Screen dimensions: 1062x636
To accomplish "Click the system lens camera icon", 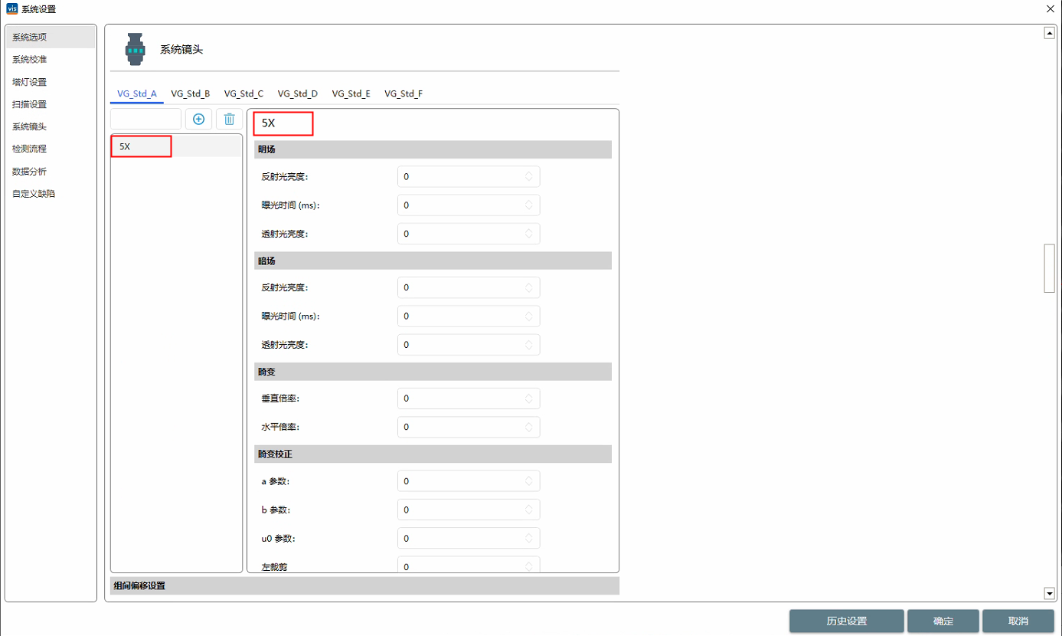I will pyautogui.click(x=136, y=49).
